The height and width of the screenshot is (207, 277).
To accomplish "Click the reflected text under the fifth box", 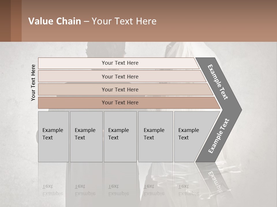I will coord(188,190).
